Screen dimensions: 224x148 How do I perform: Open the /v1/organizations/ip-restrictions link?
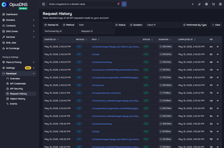pyautogui.click(x=106, y=93)
